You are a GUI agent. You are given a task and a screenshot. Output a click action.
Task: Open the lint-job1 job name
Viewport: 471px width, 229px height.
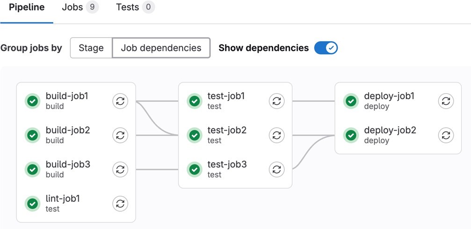click(63, 199)
